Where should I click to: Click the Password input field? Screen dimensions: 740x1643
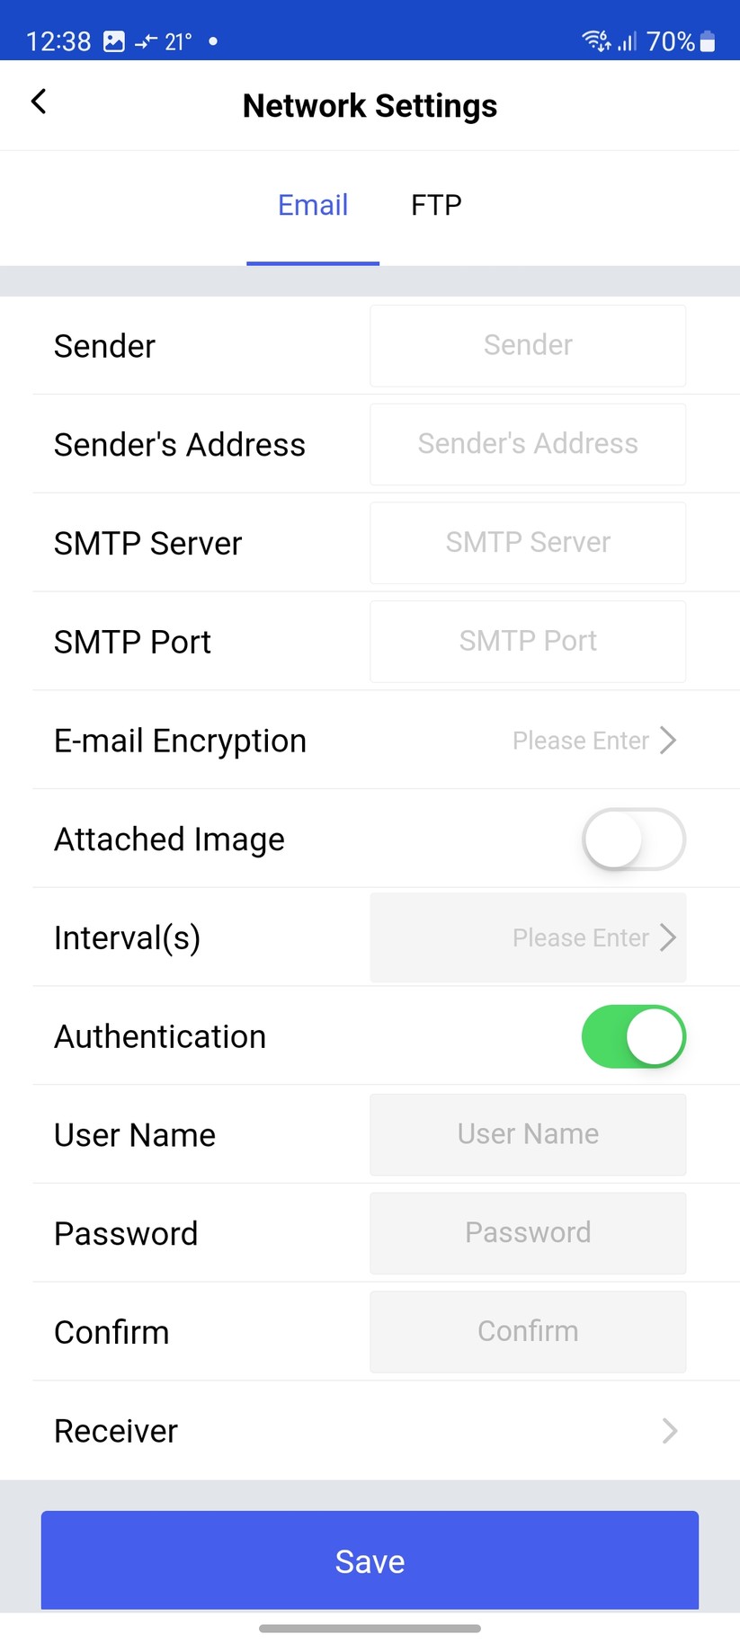pos(527,1232)
